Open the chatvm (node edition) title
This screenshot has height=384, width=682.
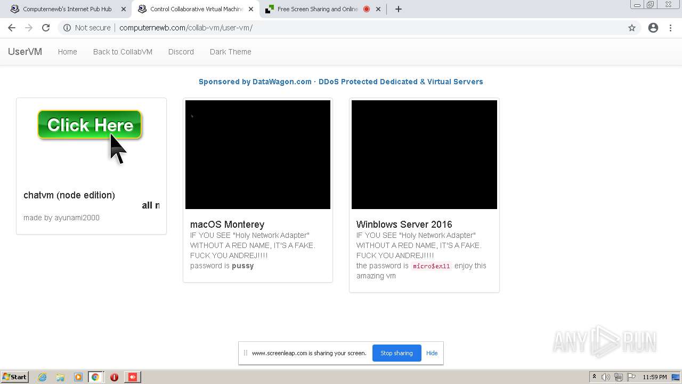point(69,195)
